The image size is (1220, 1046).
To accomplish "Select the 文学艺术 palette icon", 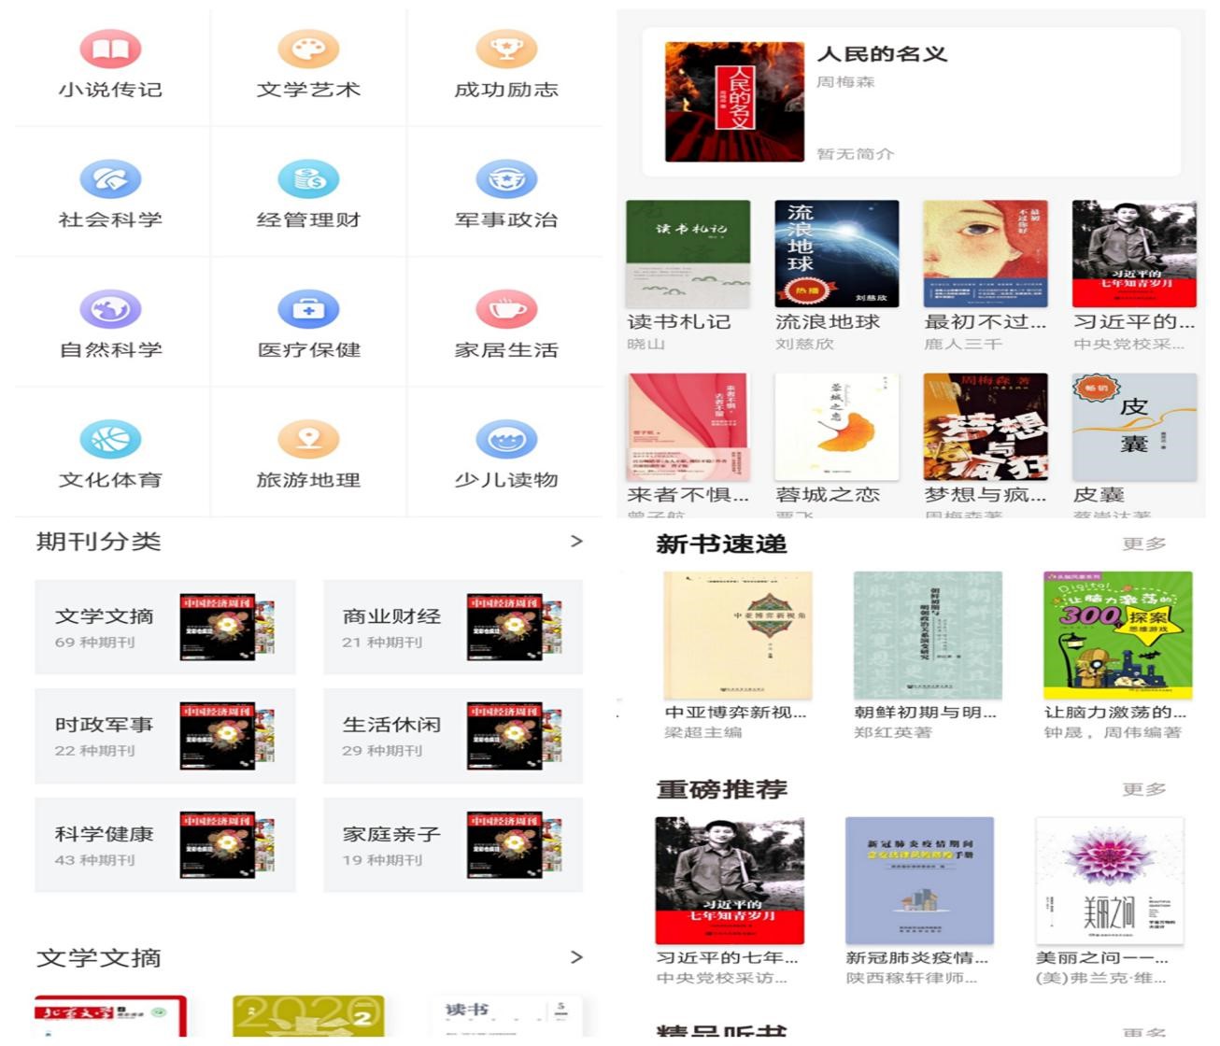I will 308,49.
